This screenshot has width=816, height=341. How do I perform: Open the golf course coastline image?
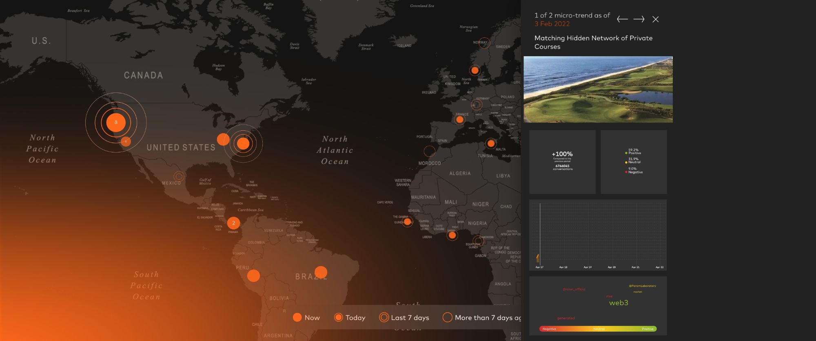(x=598, y=89)
